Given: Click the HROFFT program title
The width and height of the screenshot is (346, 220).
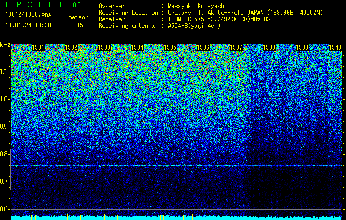Looking at the screenshot, I should tap(34, 4).
